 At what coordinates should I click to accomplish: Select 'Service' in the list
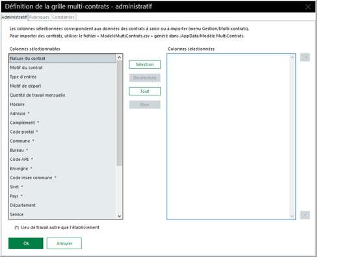tap(62, 215)
